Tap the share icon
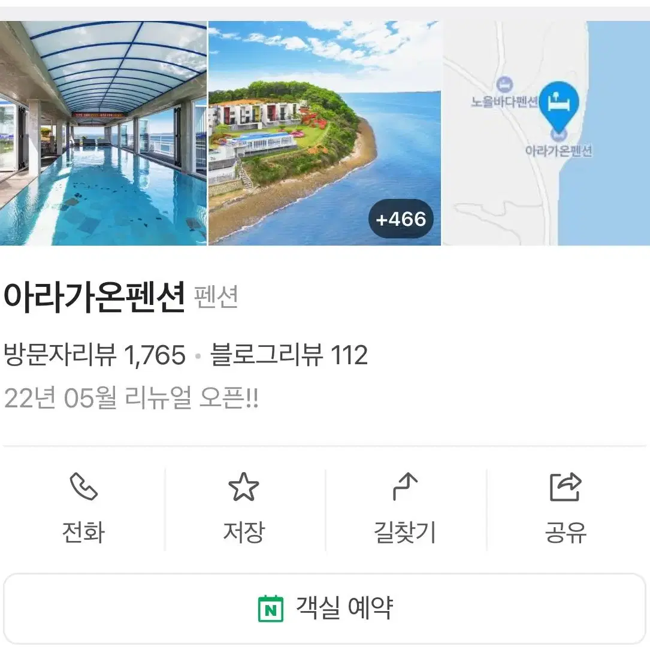The image size is (650, 650). [566, 486]
